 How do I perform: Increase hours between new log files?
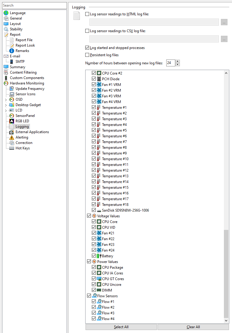tap(178, 62)
